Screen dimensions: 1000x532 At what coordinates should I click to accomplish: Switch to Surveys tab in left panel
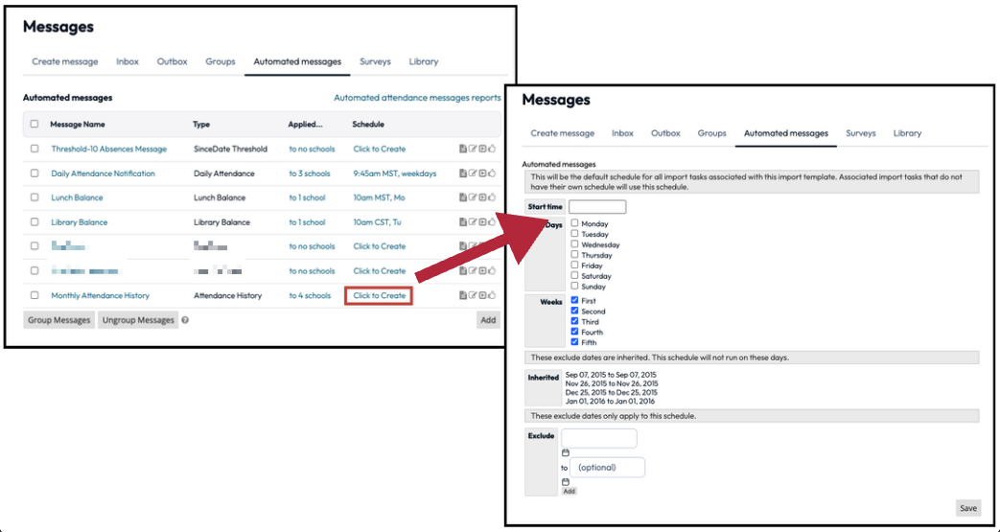(x=375, y=61)
